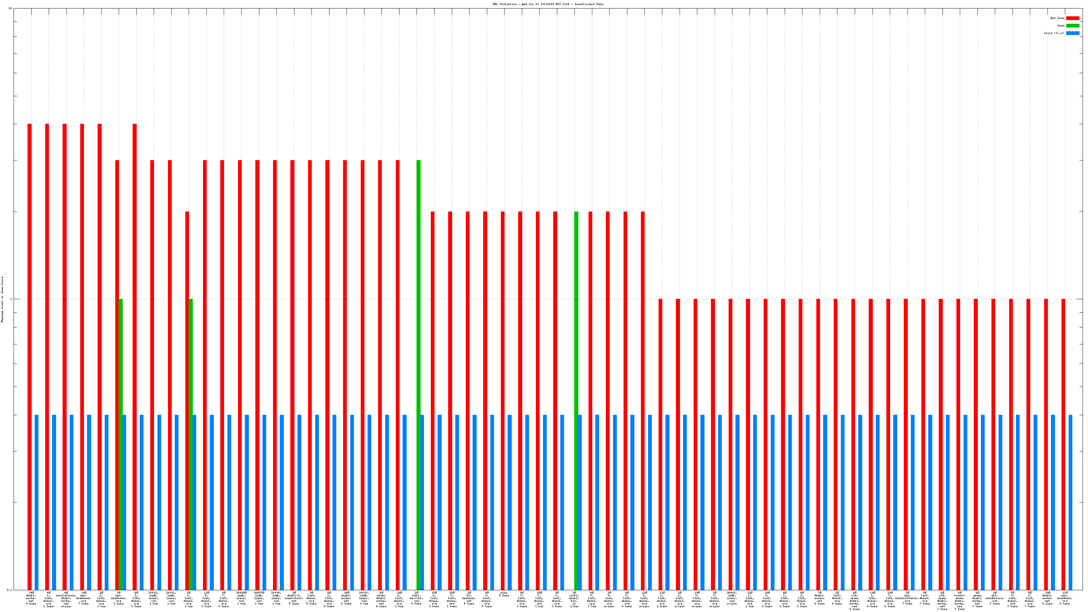Image resolution: width=1088 pixels, height=612 pixels.
Task: Click the blue Score (0..1) legend swatch
Action: [1072, 33]
